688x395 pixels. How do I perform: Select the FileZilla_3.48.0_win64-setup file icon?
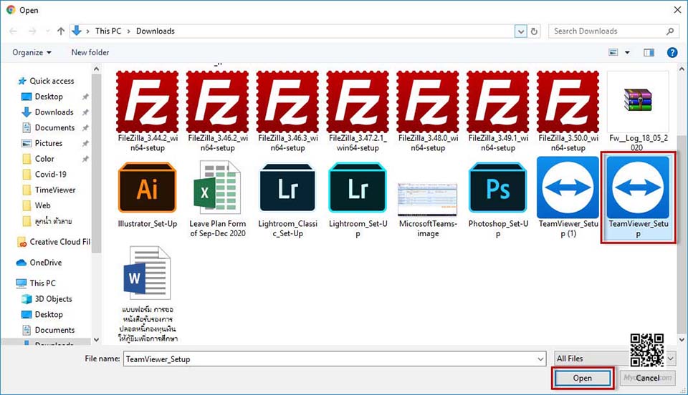pos(428,102)
